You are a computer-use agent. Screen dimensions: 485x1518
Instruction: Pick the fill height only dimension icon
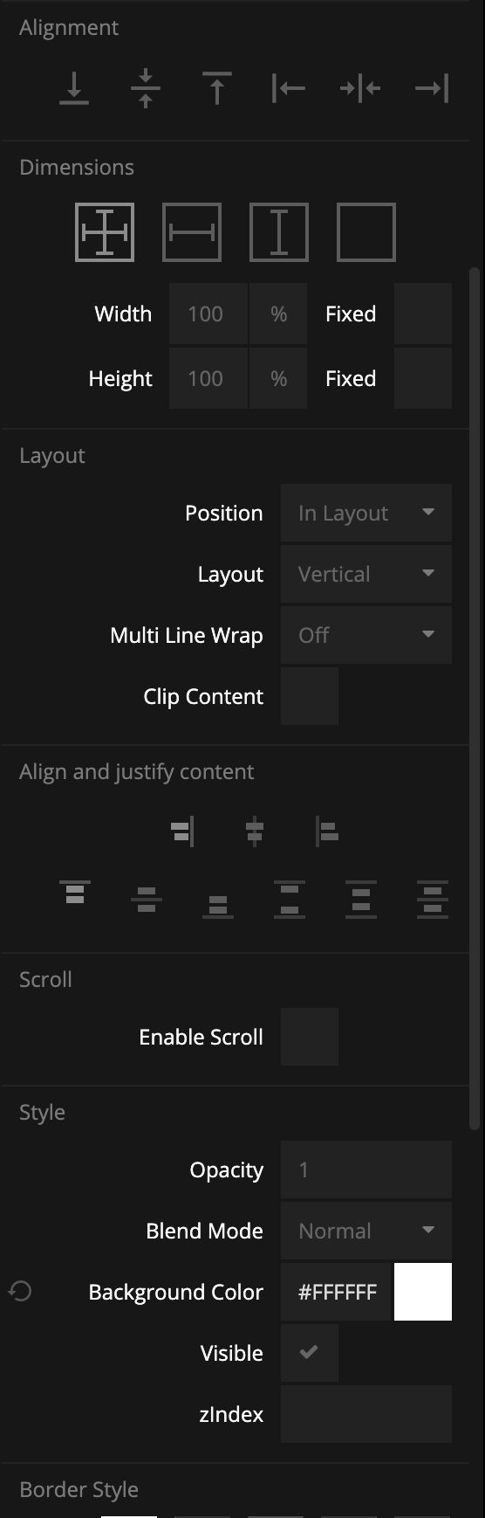pos(279,232)
